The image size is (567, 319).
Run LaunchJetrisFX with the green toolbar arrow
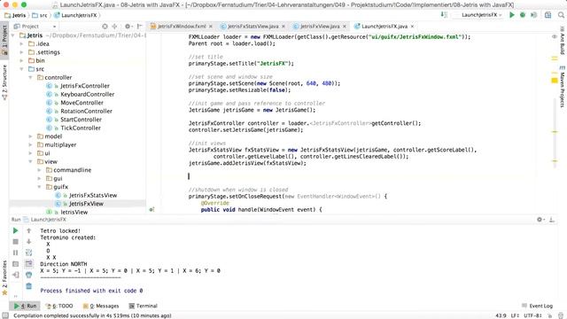click(x=512, y=15)
